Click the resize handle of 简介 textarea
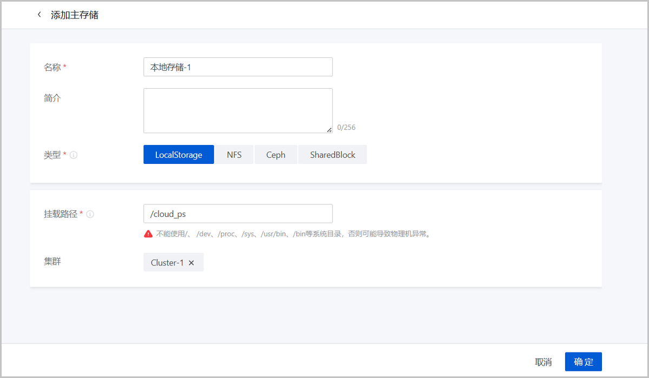649x378 pixels. (329, 129)
